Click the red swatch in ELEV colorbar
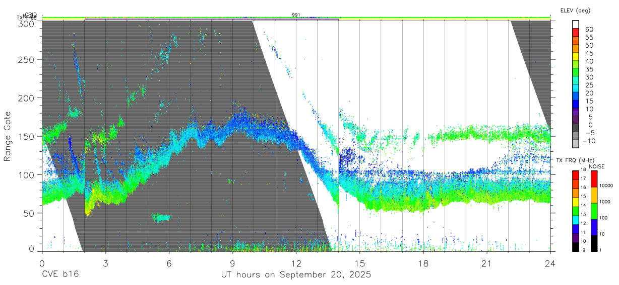 (x=576, y=31)
